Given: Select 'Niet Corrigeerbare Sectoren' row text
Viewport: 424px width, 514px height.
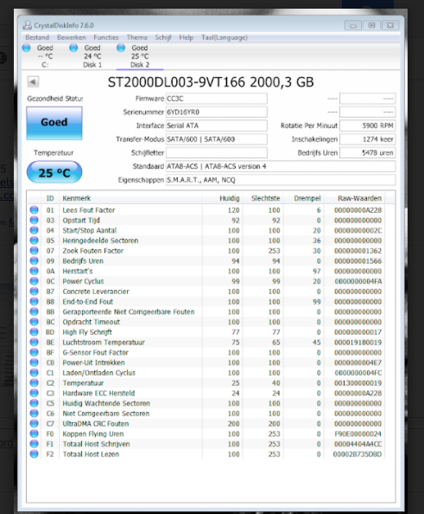Looking at the screenshot, I should (106, 414).
